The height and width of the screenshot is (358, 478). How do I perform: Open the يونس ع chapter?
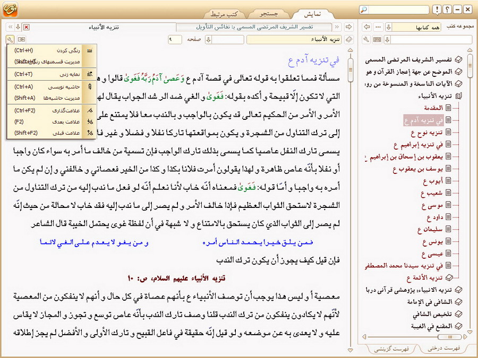click(x=437, y=242)
